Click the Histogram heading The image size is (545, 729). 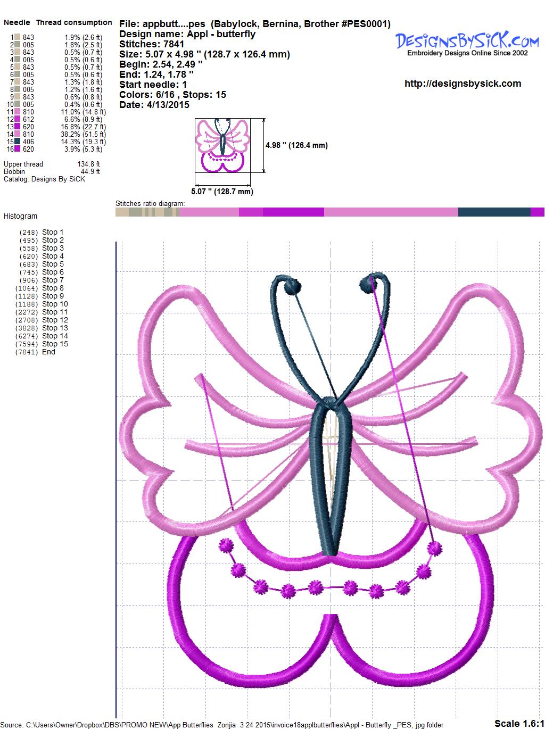[x=20, y=216]
